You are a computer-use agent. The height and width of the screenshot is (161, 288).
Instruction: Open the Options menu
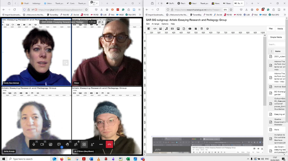165,24
